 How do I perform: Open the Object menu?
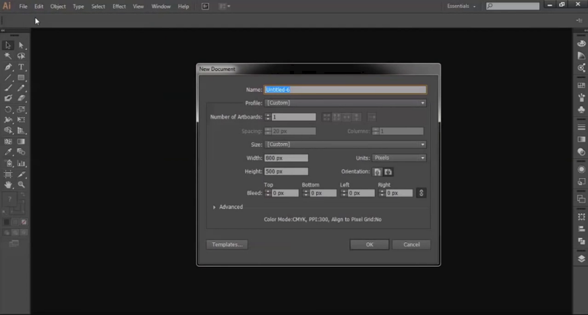[x=58, y=6]
